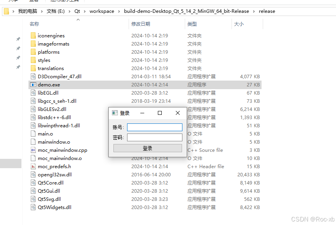Screen dimensions: 336x225
Task: Select the D3Dcompiler_47.dll file icon
Action: pyautogui.click(x=33, y=76)
